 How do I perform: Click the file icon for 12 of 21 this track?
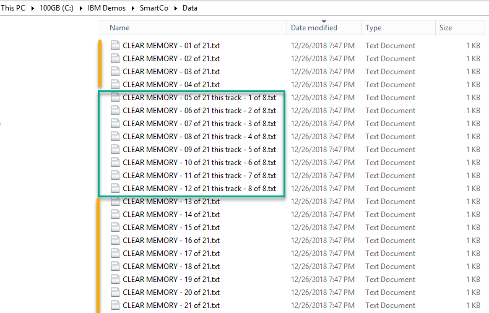coord(115,189)
